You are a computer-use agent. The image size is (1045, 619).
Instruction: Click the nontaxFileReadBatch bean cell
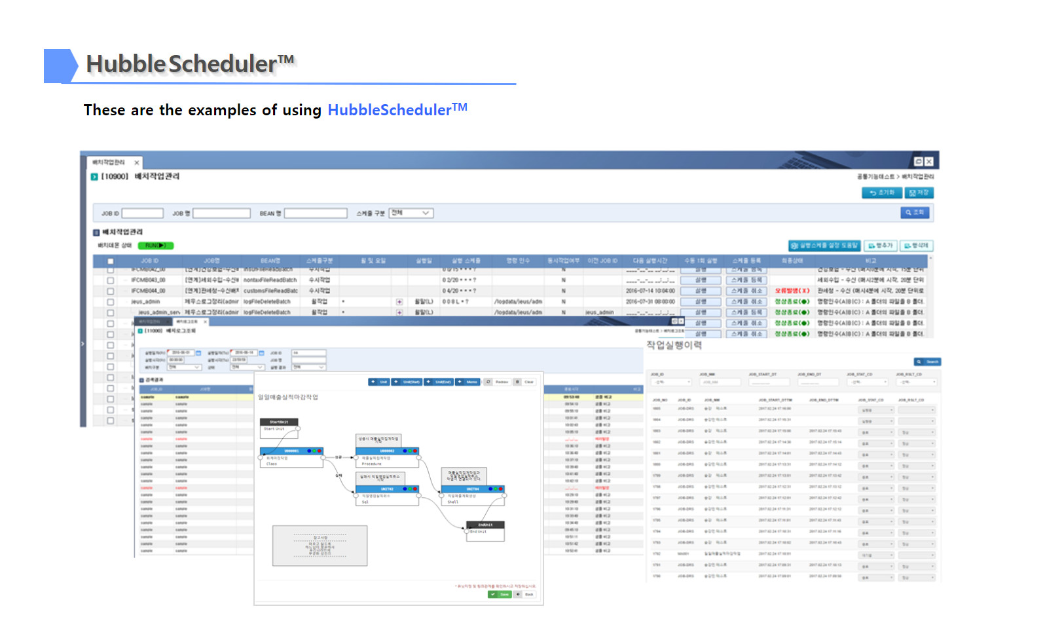point(270,280)
